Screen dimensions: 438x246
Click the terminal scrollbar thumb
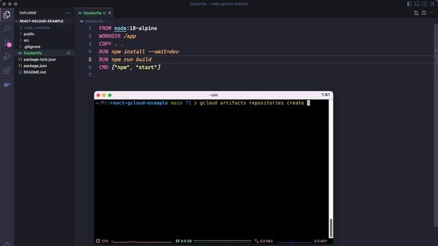point(331,228)
